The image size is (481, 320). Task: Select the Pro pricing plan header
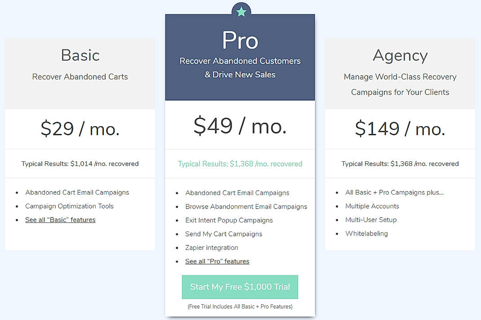click(x=240, y=40)
